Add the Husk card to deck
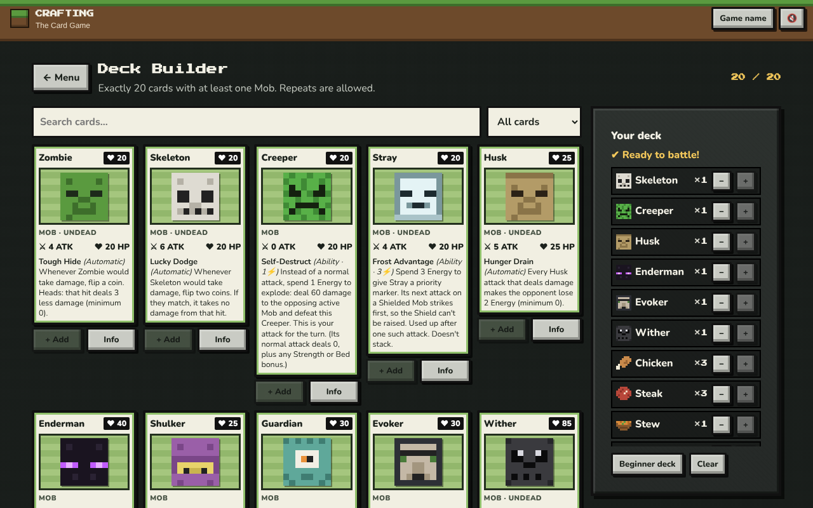The height and width of the screenshot is (508, 813). 502,330
